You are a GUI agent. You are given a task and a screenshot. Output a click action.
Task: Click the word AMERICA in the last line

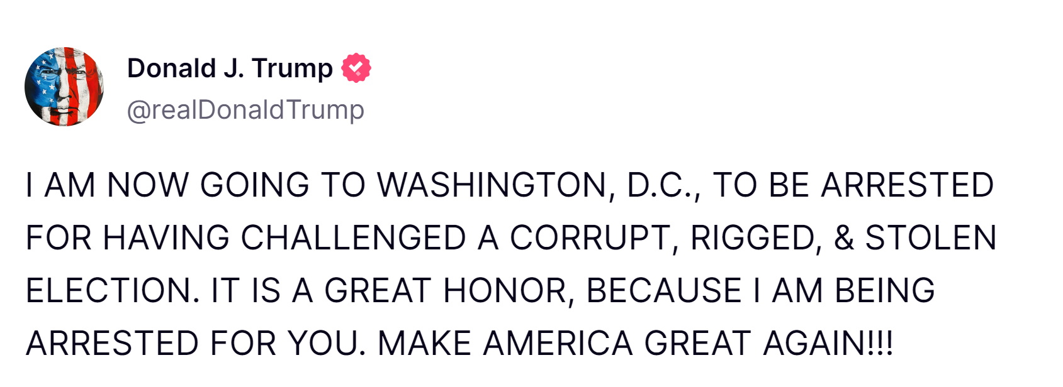(x=558, y=344)
